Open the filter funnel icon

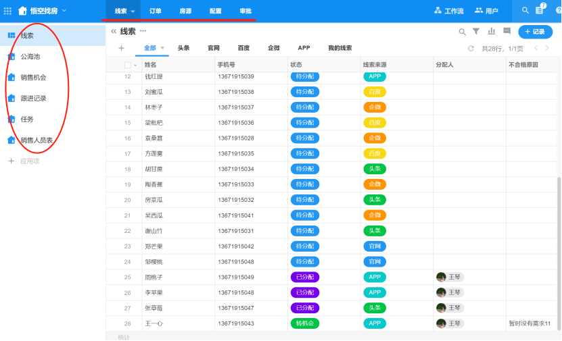coord(476,32)
